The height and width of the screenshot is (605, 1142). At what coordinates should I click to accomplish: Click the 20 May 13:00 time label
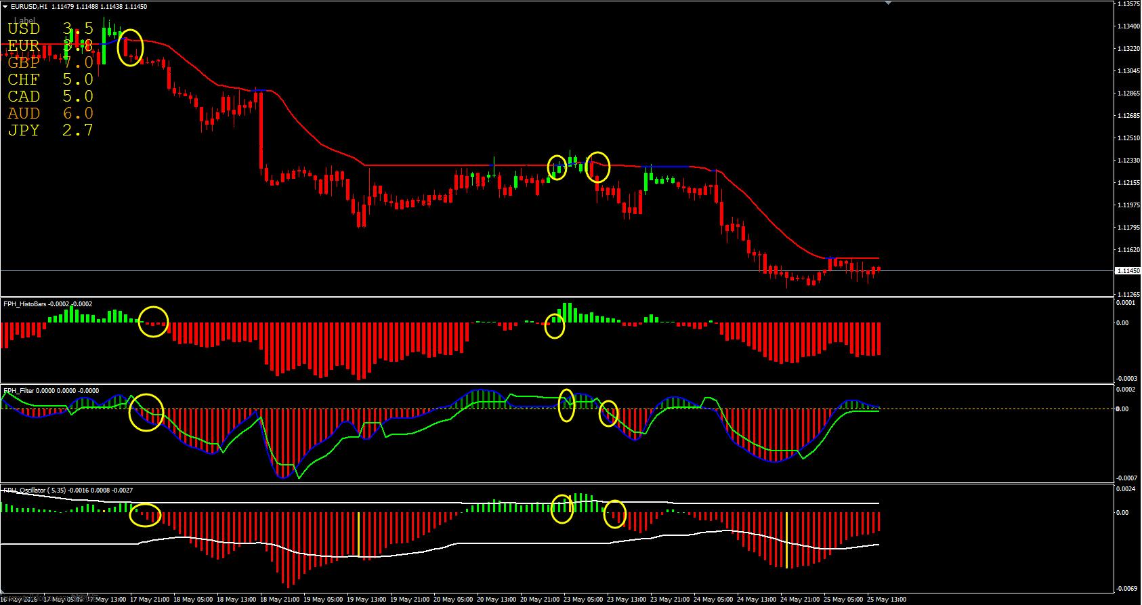(x=495, y=600)
